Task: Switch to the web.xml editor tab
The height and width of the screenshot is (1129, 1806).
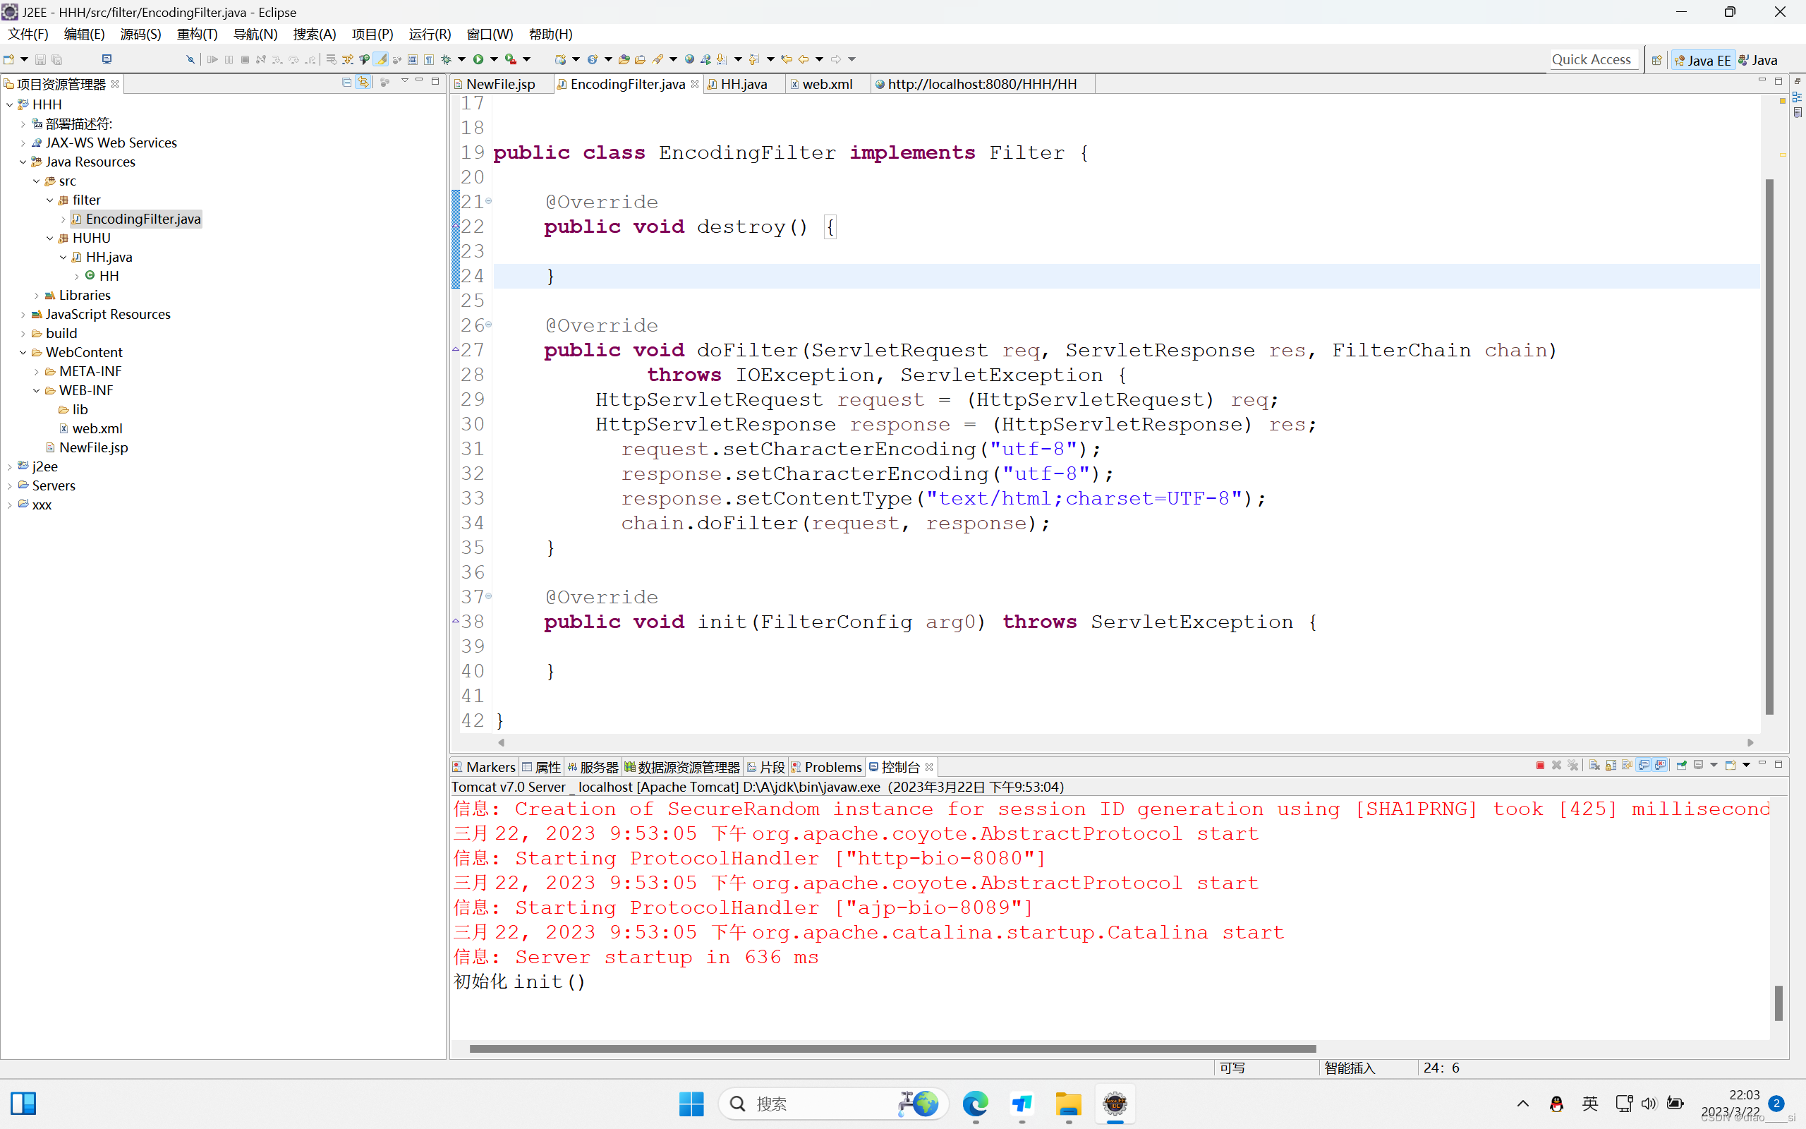Action: click(826, 85)
